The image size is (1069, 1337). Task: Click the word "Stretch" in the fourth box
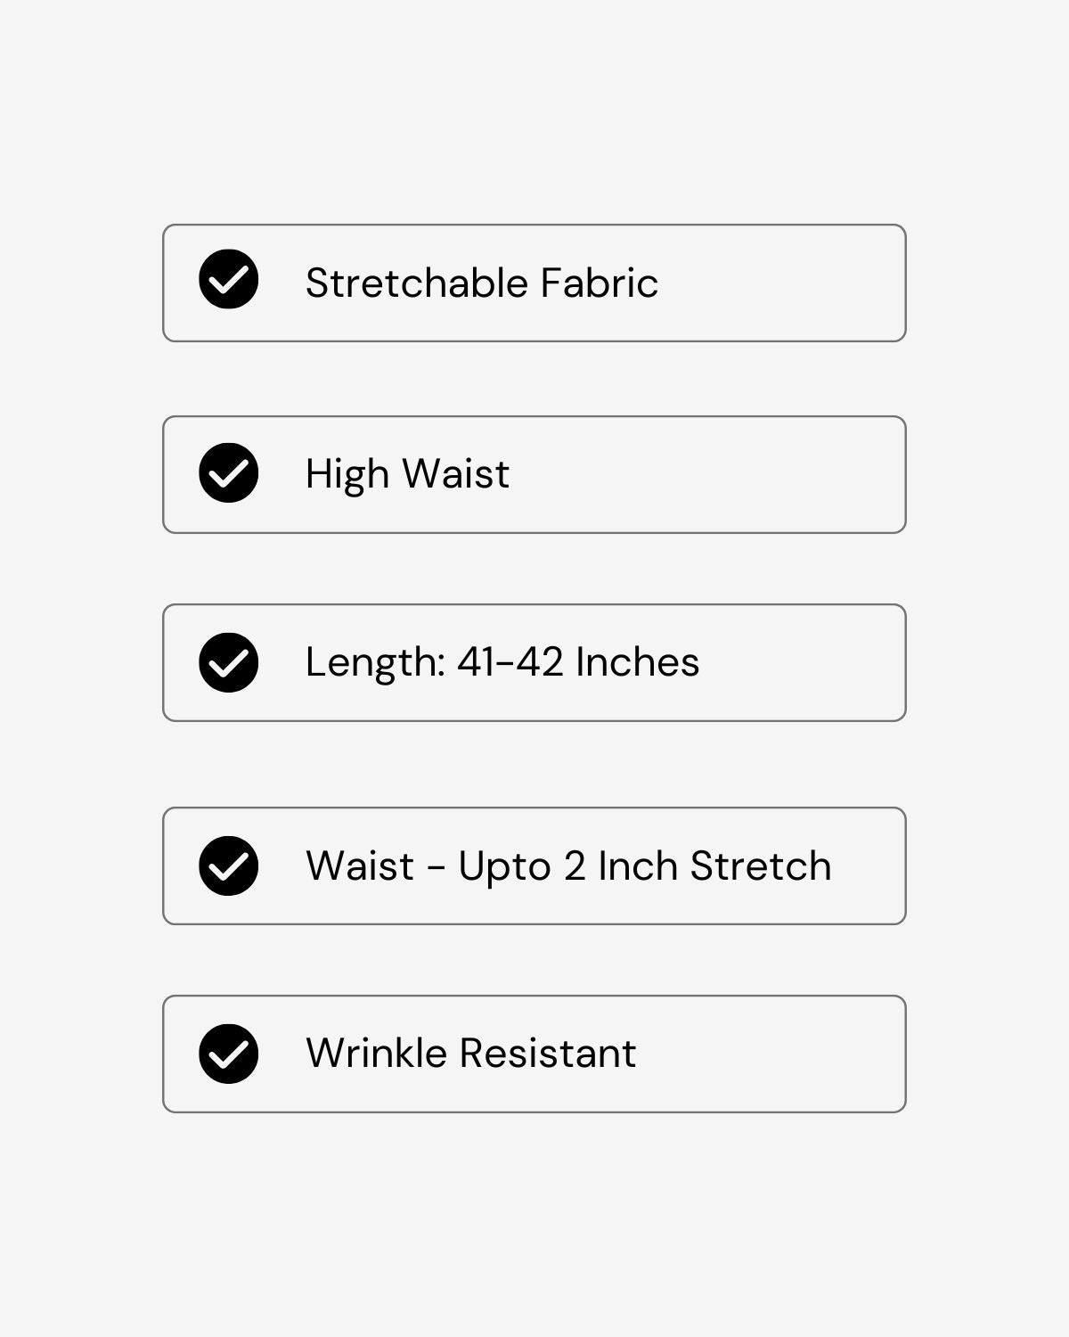(761, 866)
